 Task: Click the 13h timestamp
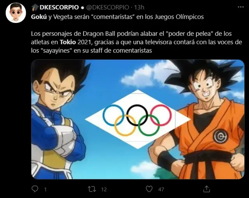tap(139, 7)
